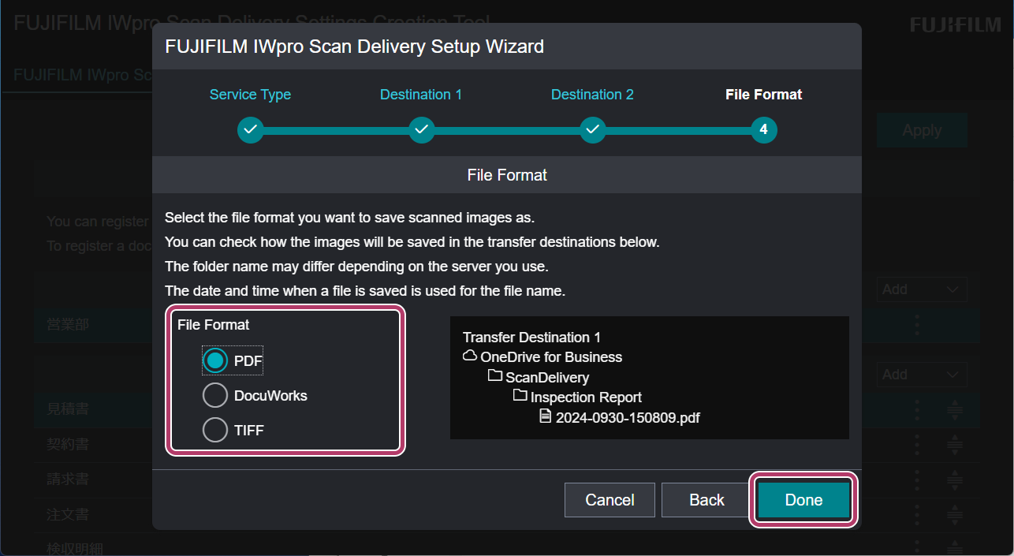Open the lower Add dropdown in the background
This screenshot has width=1014, height=556.
(x=922, y=375)
